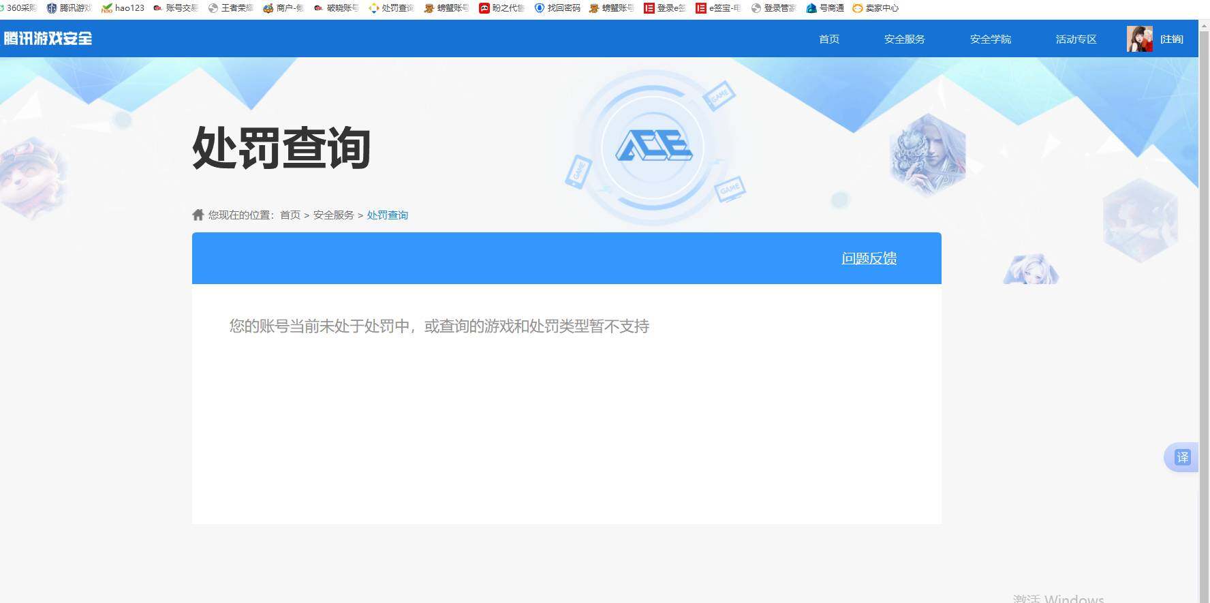Open the 安全服务 navigation menu
Viewport: 1210px width, 603px height.
click(x=905, y=39)
